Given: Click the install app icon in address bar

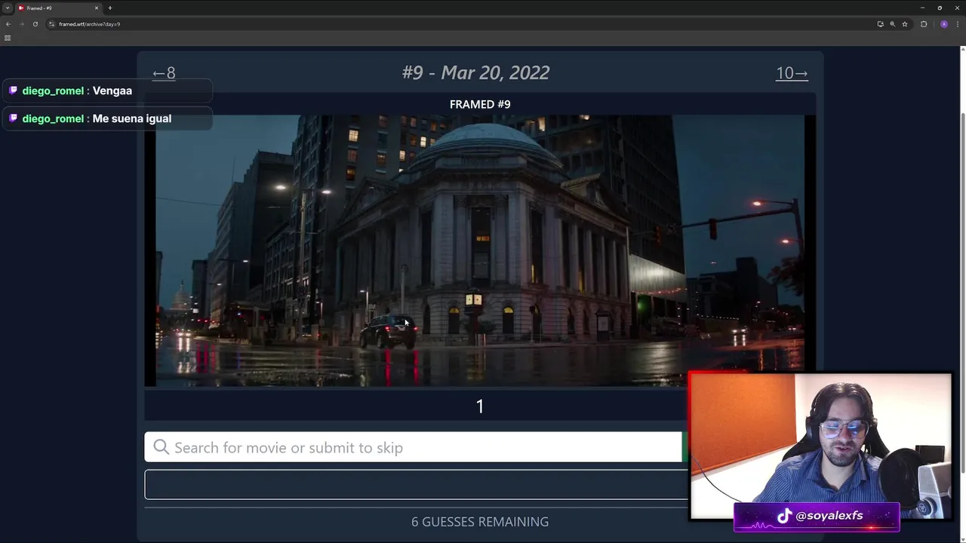Looking at the screenshot, I should point(880,24).
